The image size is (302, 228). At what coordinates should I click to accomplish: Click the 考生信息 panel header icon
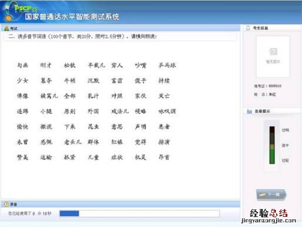248,28
